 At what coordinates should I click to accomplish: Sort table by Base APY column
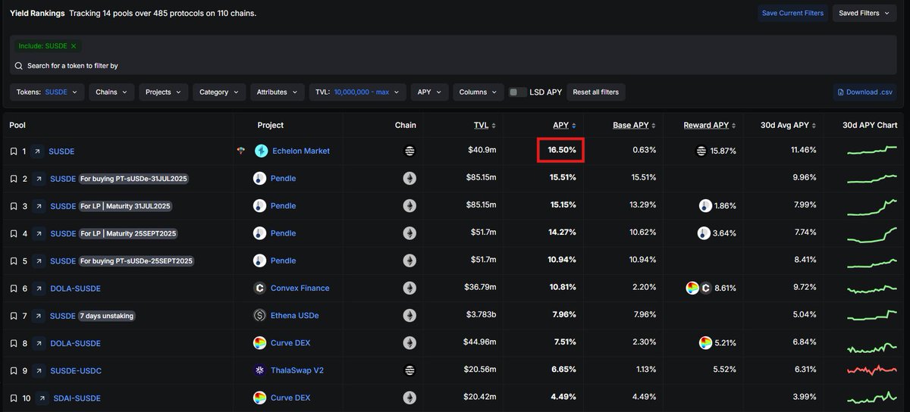[x=634, y=125]
